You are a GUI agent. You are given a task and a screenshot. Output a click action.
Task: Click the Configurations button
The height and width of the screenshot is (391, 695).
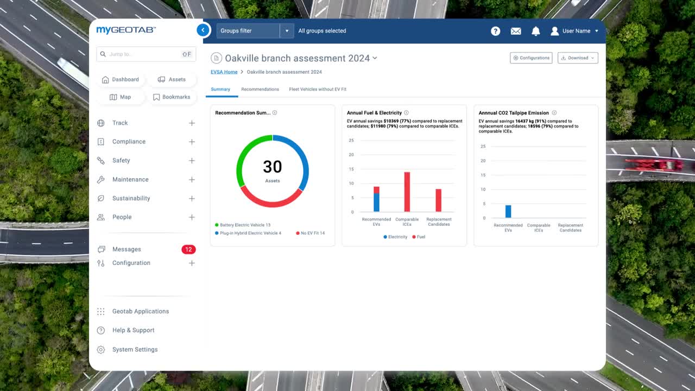coord(531,58)
